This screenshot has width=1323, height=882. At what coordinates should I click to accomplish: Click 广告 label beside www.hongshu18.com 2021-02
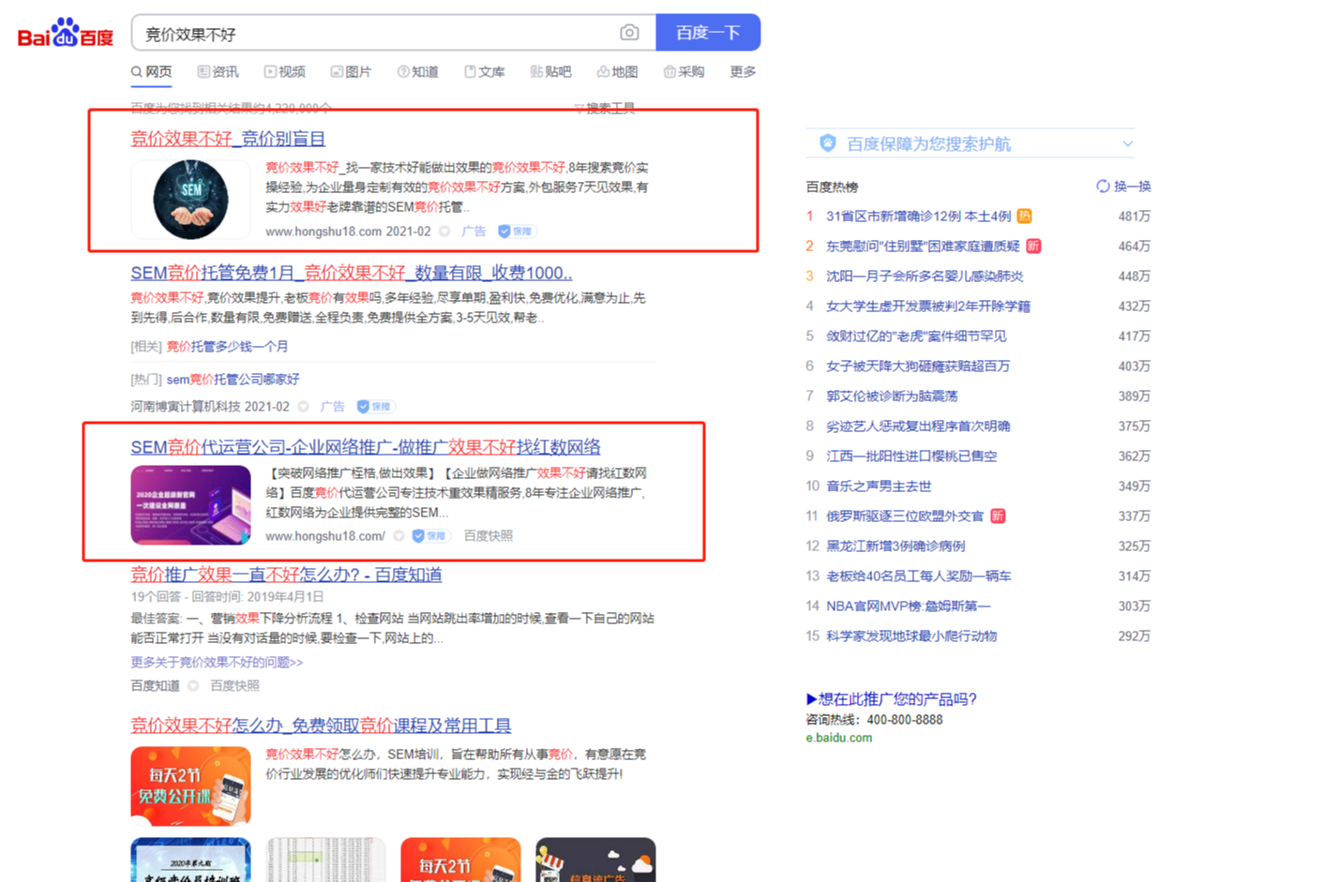point(474,232)
